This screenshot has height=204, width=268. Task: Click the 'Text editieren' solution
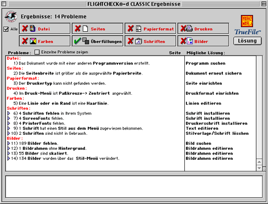(202, 129)
